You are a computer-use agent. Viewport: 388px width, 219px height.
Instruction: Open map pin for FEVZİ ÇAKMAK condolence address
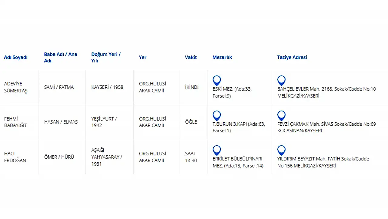281,115
